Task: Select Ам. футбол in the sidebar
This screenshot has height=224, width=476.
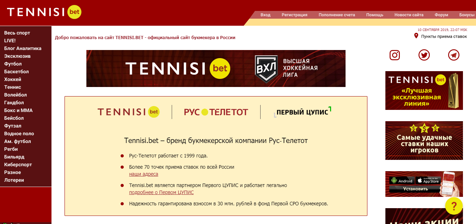Action: tap(18, 141)
